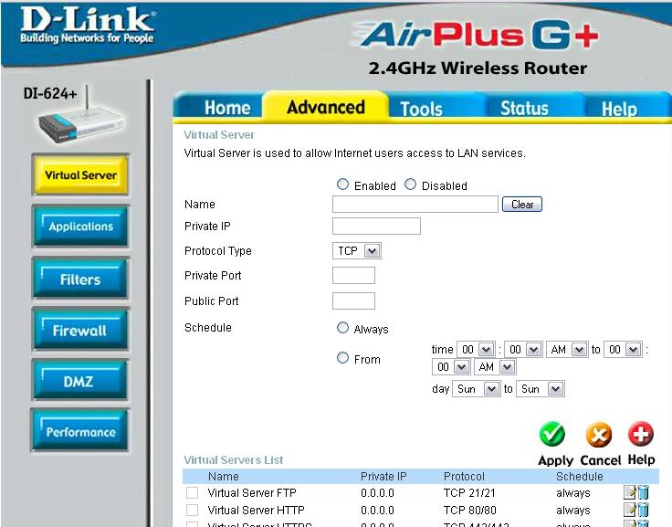Click the green Apply checkmark icon
The height and width of the screenshot is (527, 672).
[552, 434]
